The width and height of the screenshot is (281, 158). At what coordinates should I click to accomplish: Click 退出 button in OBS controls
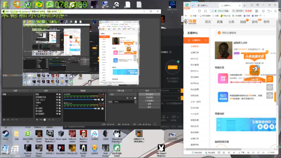(149, 107)
